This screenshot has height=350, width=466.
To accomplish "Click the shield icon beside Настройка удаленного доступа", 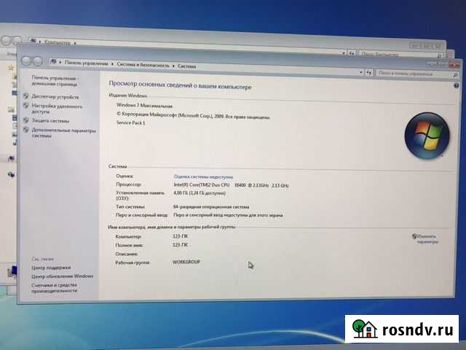I will (x=27, y=106).
